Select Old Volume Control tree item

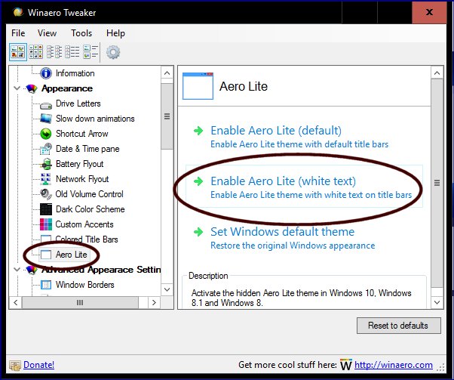tap(89, 194)
